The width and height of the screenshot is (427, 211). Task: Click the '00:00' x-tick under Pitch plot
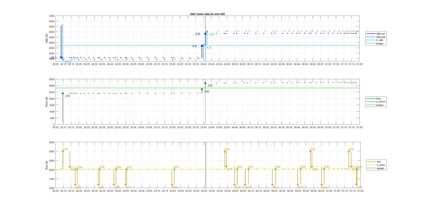[x=235, y=128]
